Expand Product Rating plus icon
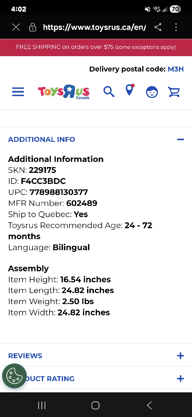 pyautogui.click(x=180, y=378)
